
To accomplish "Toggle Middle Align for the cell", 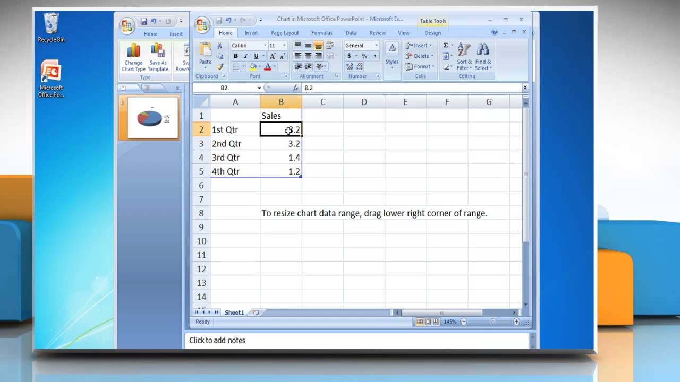I will point(308,46).
